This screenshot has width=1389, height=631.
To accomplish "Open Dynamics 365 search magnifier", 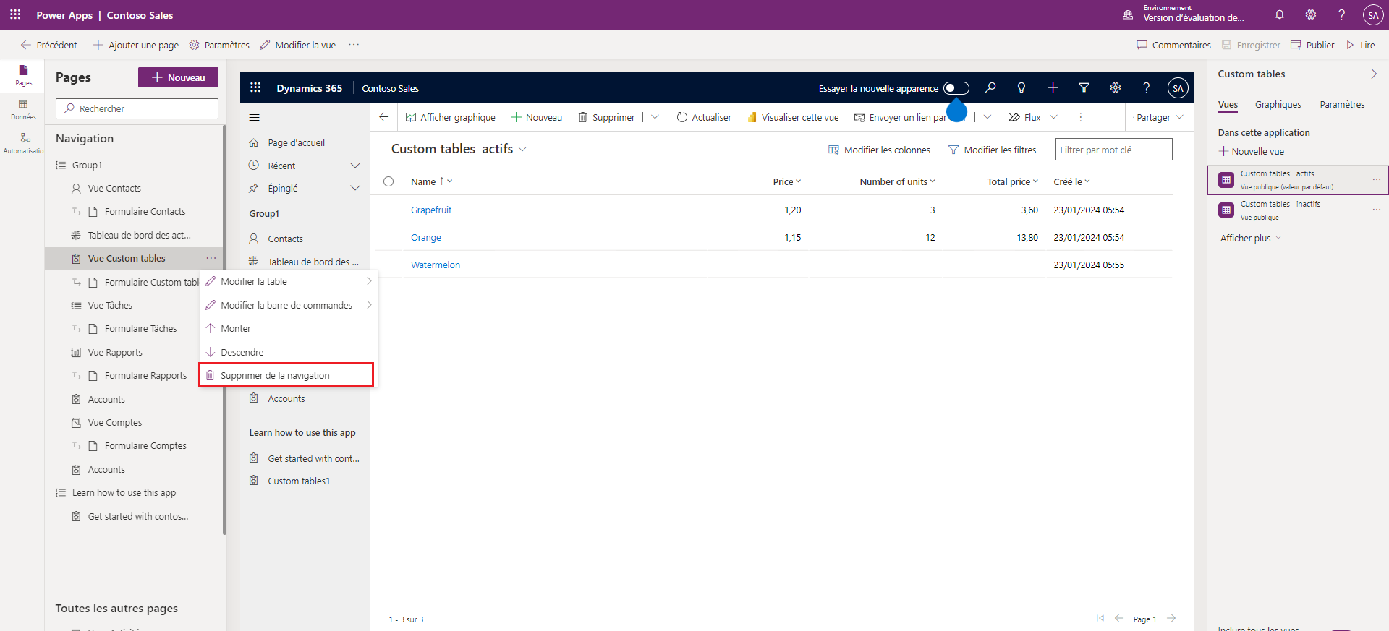I will [x=990, y=87].
